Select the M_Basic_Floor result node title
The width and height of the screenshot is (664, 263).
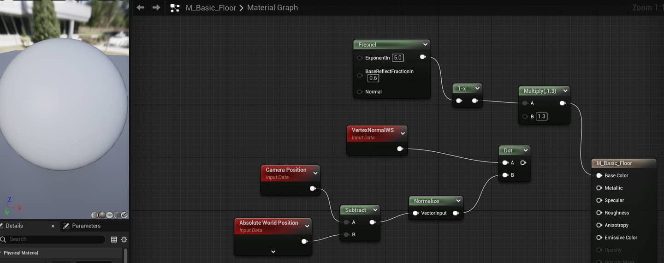click(x=614, y=163)
